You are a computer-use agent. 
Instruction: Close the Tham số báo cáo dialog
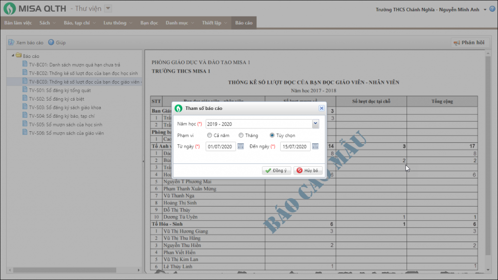coord(321,108)
